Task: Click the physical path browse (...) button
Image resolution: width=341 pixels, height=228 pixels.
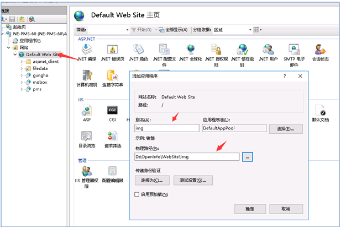Action: (x=248, y=157)
